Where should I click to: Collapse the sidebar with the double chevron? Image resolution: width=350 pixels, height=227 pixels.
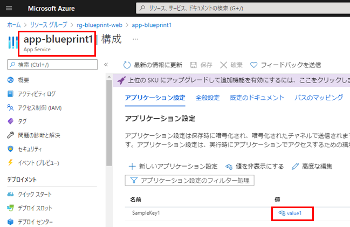[106, 65]
